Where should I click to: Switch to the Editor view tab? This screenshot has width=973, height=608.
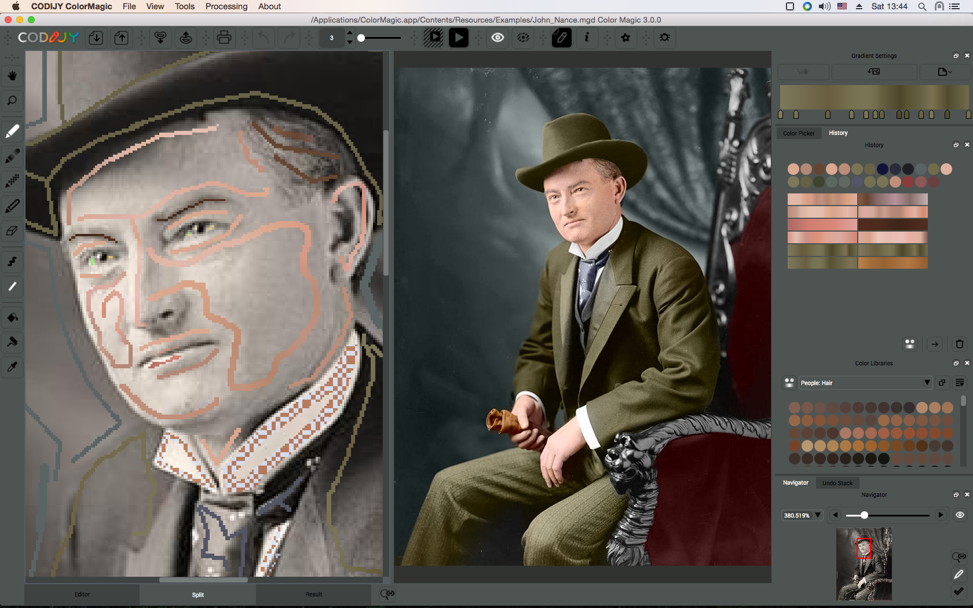(82, 595)
